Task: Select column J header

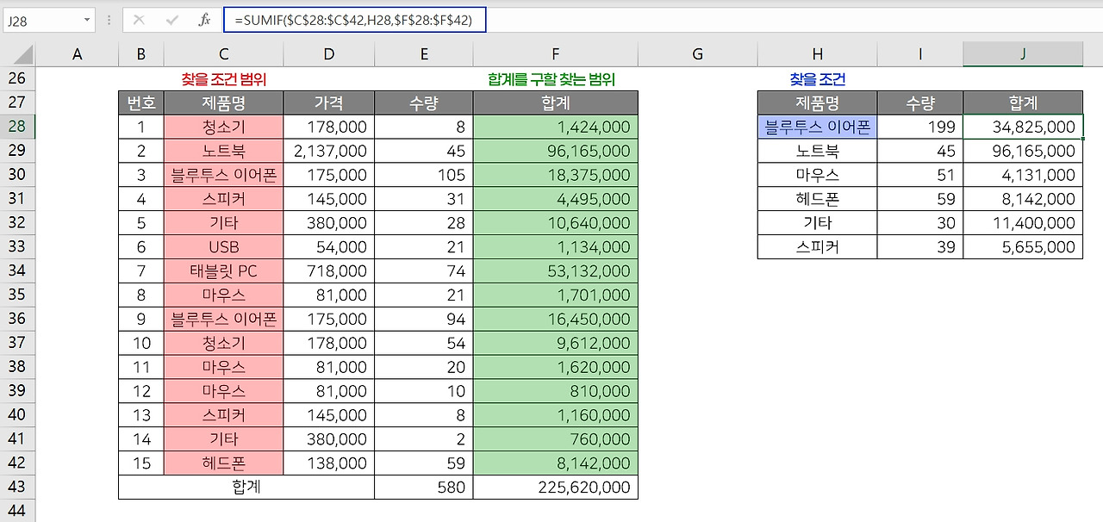Action: (1023, 55)
